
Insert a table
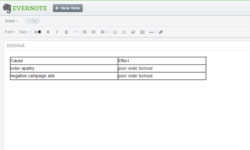pos(142,32)
